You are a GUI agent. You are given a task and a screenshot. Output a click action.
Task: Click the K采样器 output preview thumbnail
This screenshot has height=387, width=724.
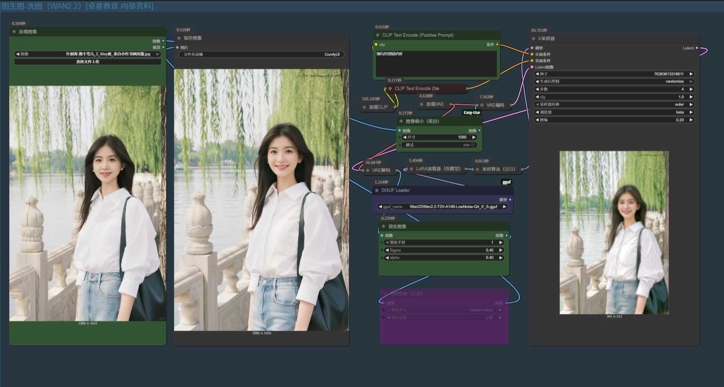coord(614,232)
